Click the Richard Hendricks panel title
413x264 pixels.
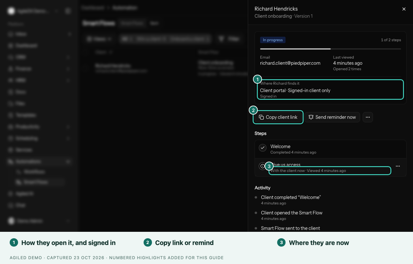(276, 9)
